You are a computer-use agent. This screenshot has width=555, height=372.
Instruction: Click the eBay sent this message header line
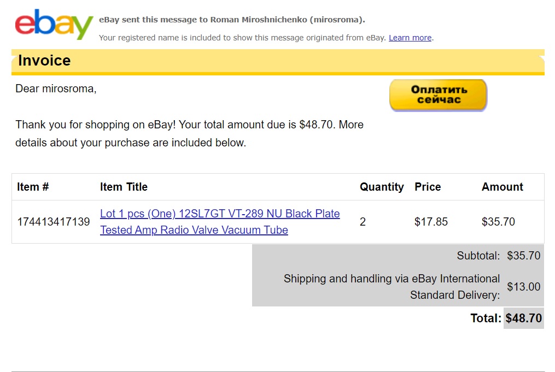pos(232,20)
